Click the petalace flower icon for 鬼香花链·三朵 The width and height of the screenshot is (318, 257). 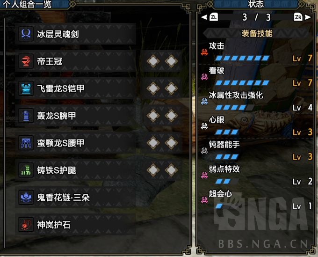(26, 198)
